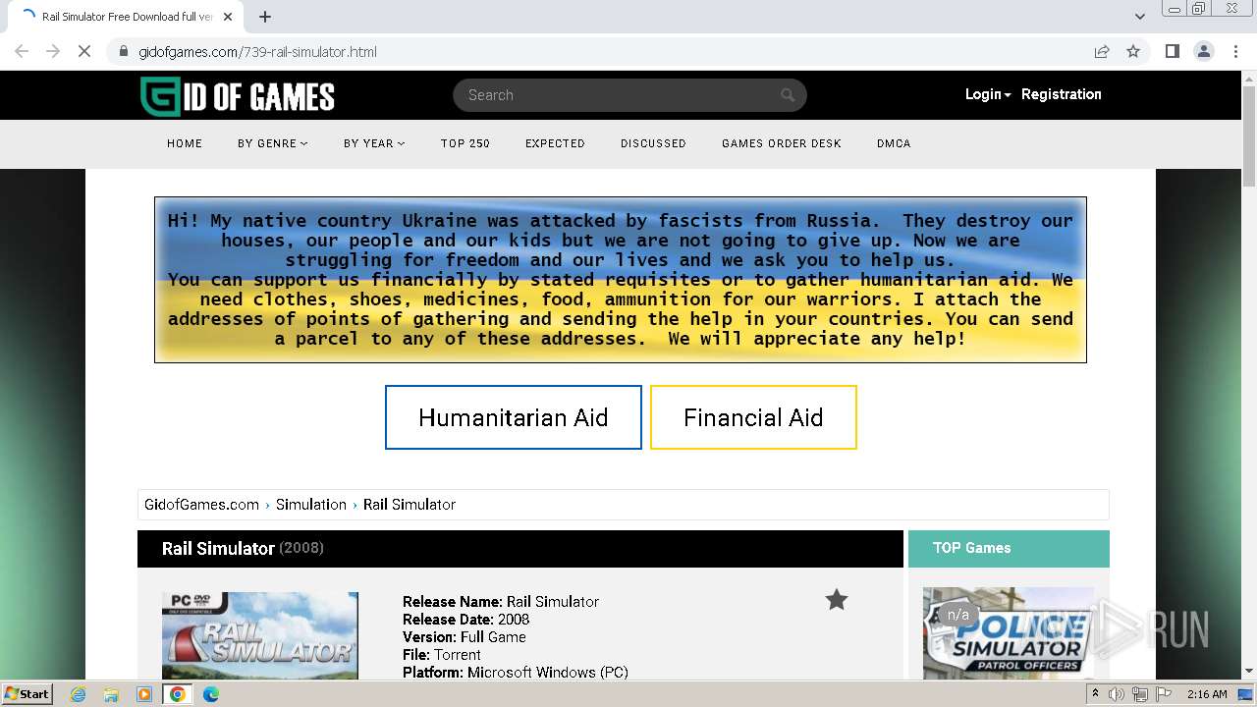Open the Chrome three-dot menu

(1235, 52)
